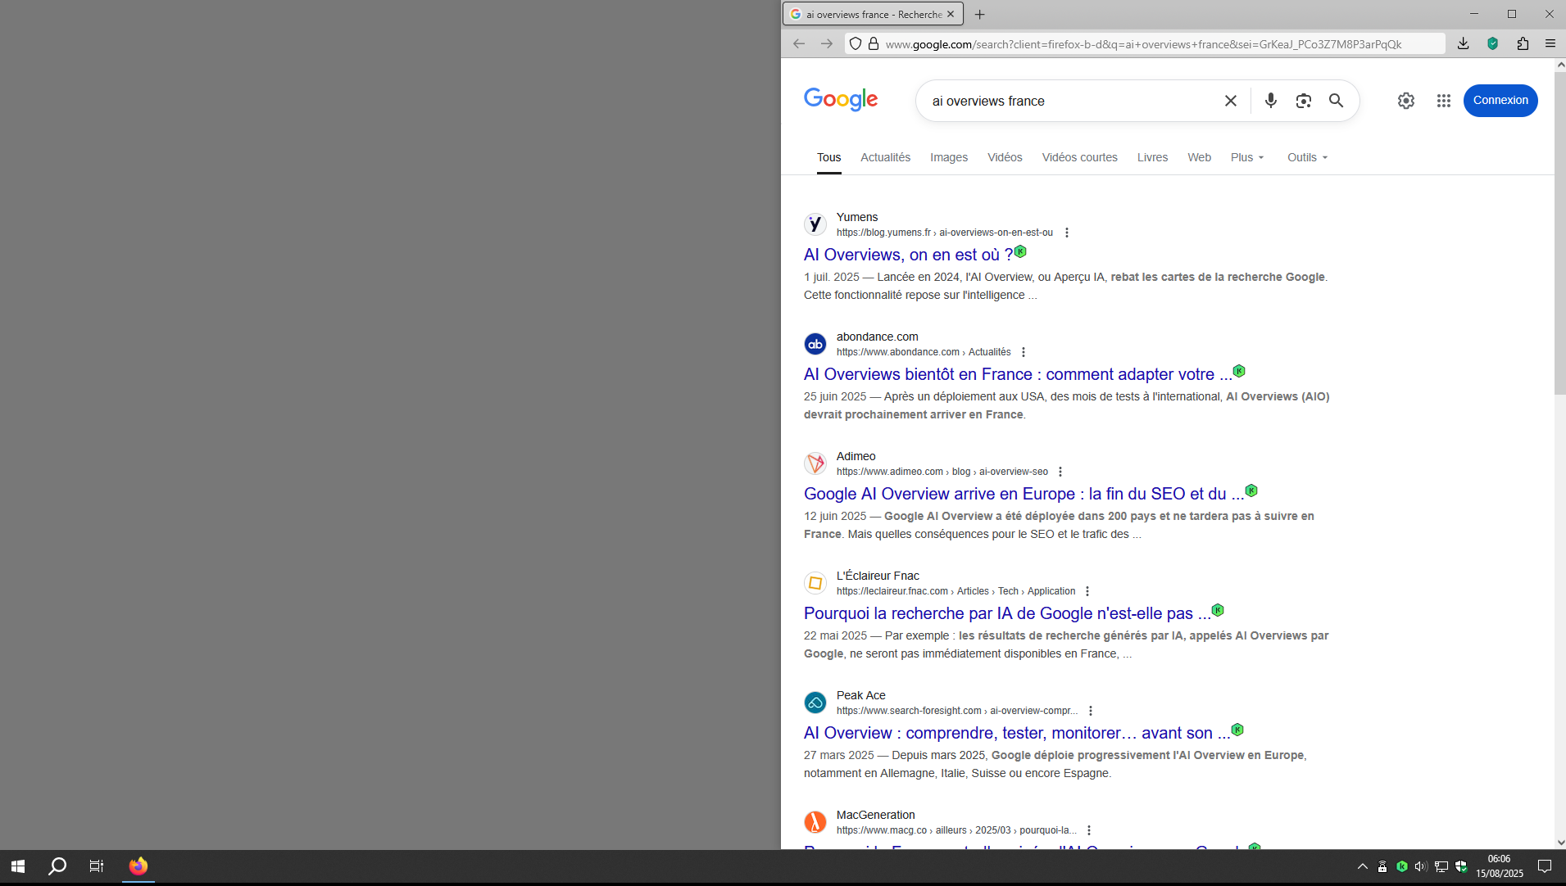Open the Google apps grid
The height and width of the screenshot is (886, 1566).
(1444, 101)
